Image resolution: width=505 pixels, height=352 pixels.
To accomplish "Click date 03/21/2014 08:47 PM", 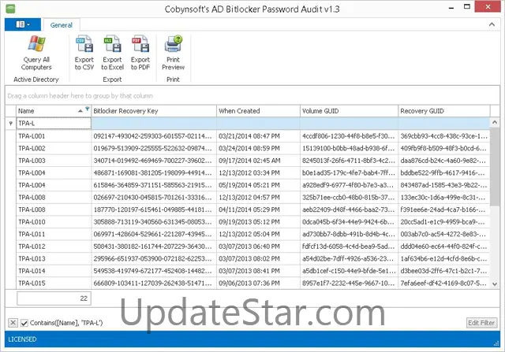I will 249,136.
